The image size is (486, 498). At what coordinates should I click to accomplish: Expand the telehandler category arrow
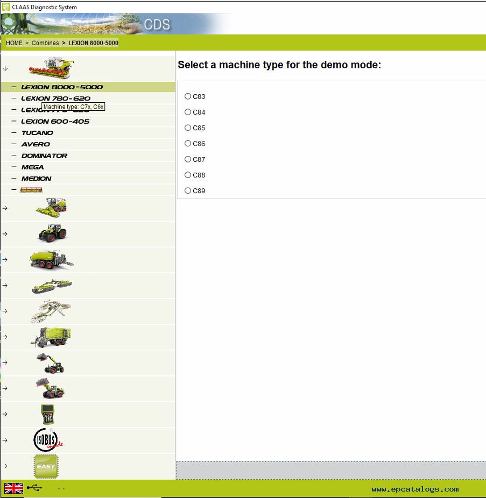[5, 362]
